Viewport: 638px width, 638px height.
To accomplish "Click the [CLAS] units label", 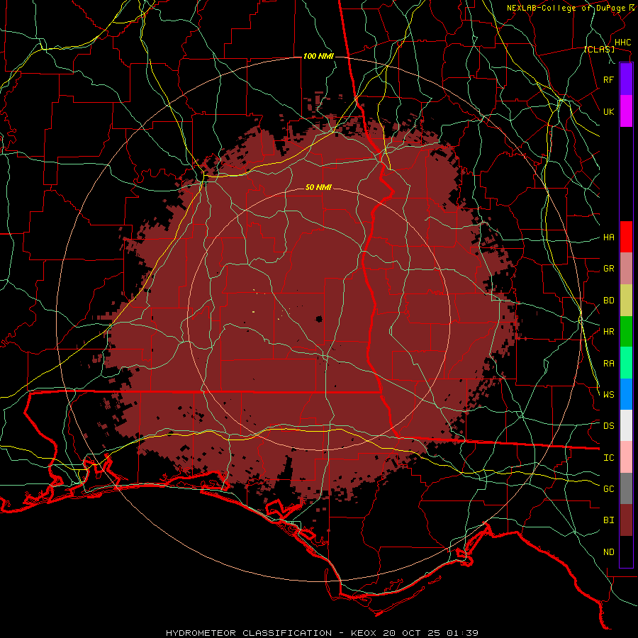I will point(599,49).
